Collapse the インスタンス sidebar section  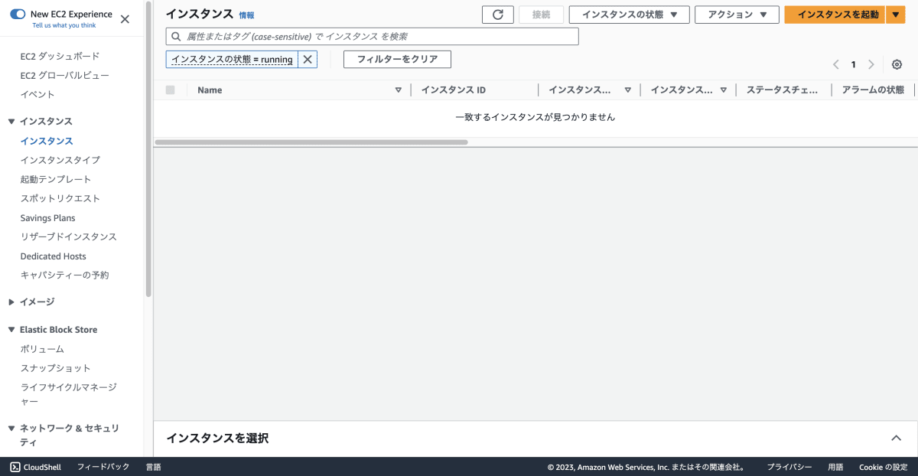click(x=11, y=122)
